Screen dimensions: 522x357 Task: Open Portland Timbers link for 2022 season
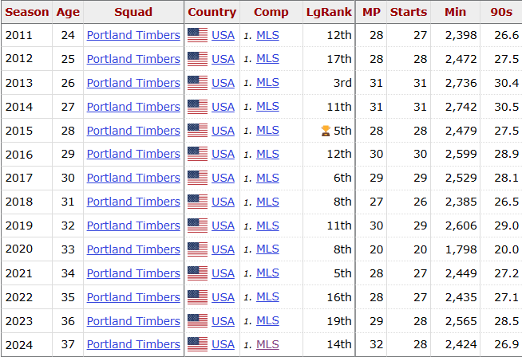coord(133,297)
